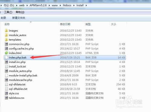This screenshot has width=151, height=112.
Task: Expand the arrow after APMServ5.2.6 in path
Action: click(x=49, y=5)
